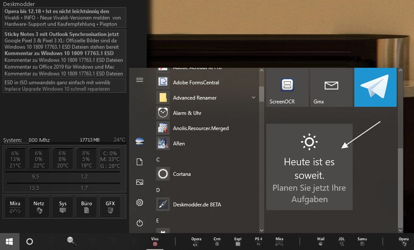Open Documents from the Start sidebar
Screen dimensions: 414x250
click(x=140, y=162)
